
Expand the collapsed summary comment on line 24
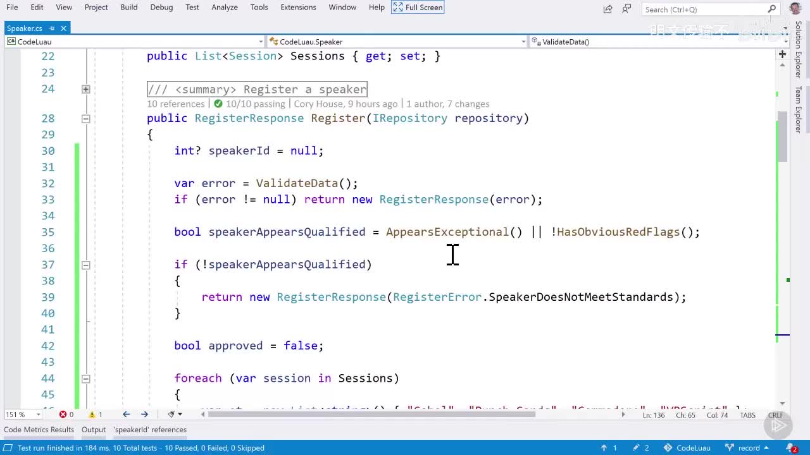[85, 89]
